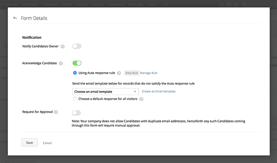Open the Choose an email template dropdown
Screen dimensions: 277x163
[105, 92]
